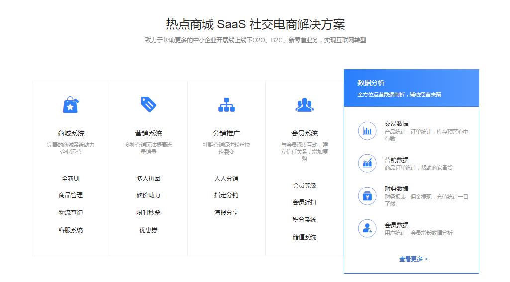Click description 多种营销玩法提高流量销量
This screenshot has width=510, height=282.
click(x=148, y=148)
